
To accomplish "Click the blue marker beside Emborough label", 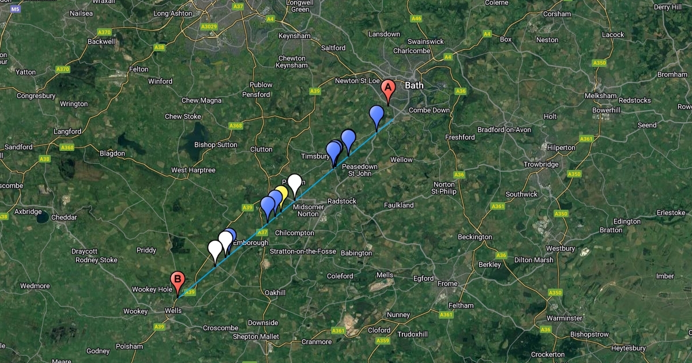I will click(230, 238).
